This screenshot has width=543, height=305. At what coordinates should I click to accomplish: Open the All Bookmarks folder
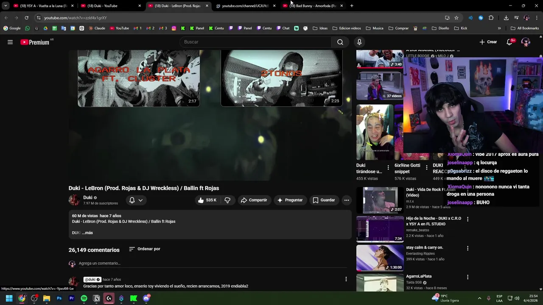(x=525, y=28)
